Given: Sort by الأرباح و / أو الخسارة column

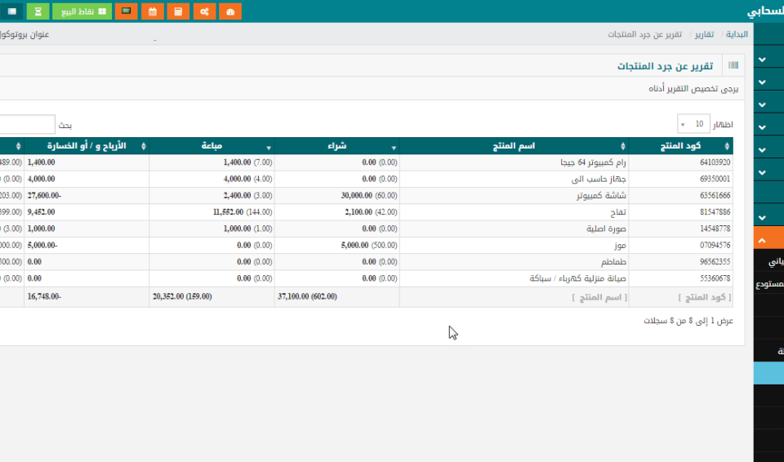Looking at the screenshot, I should (x=87, y=146).
